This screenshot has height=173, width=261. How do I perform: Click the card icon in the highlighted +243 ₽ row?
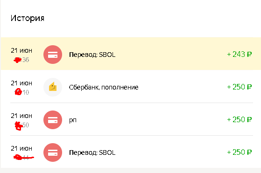[53, 55]
